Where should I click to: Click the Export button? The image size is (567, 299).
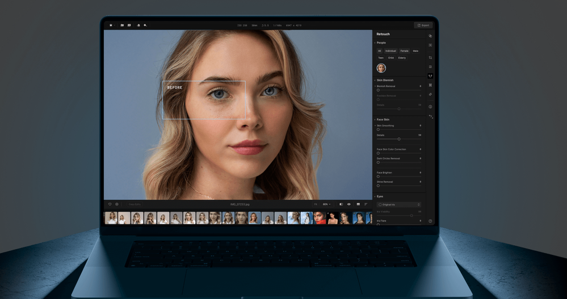pyautogui.click(x=423, y=25)
